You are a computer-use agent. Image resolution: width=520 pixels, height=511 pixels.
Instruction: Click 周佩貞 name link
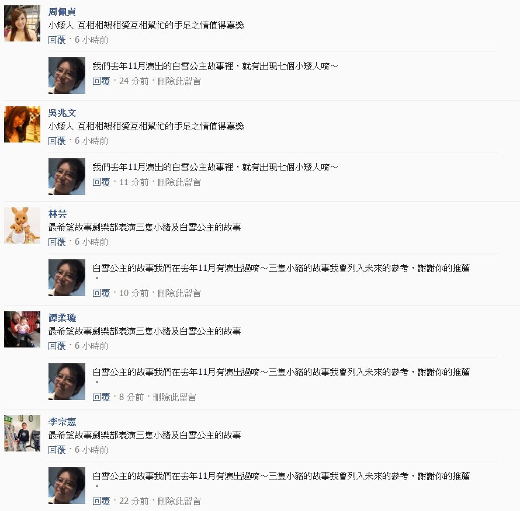point(62,12)
